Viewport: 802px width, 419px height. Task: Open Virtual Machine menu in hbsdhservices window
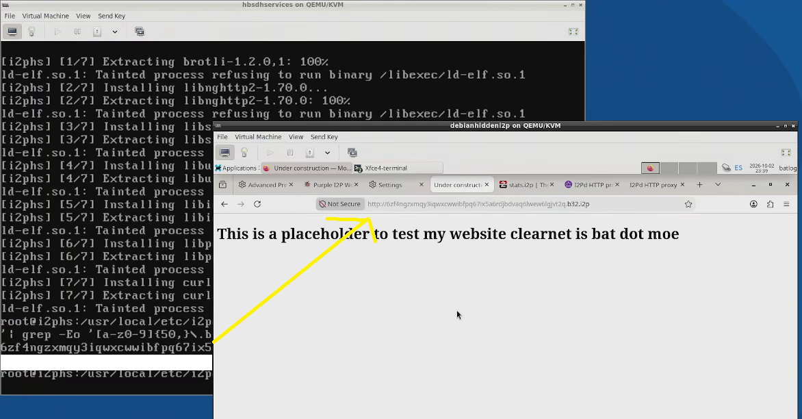click(46, 16)
